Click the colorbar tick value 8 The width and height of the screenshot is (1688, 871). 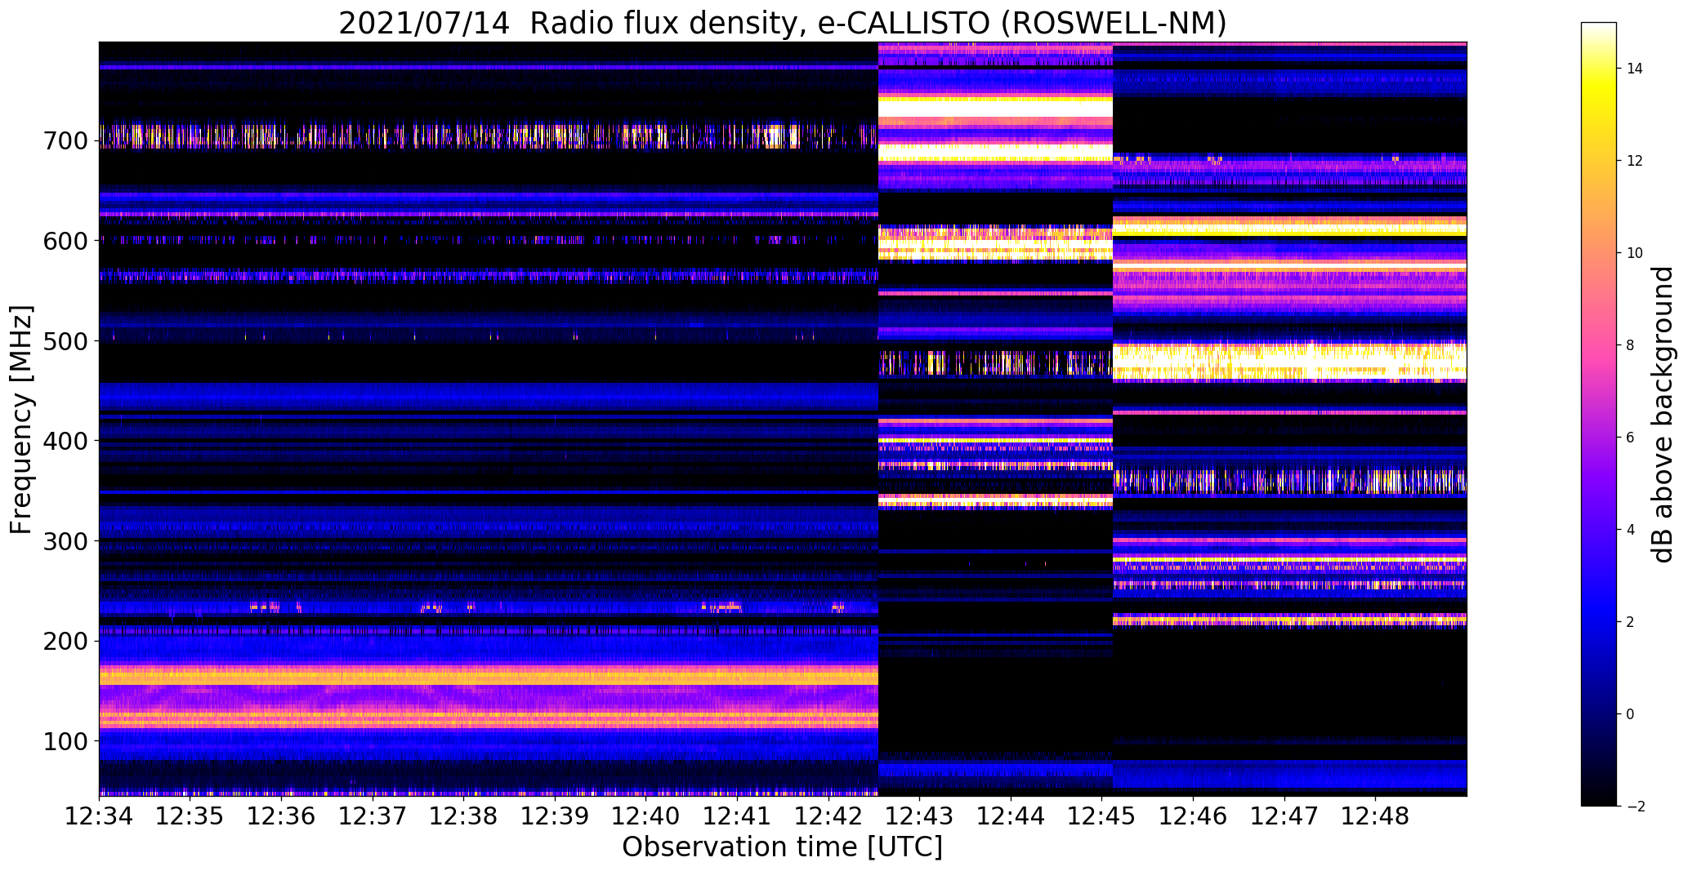[1631, 345]
